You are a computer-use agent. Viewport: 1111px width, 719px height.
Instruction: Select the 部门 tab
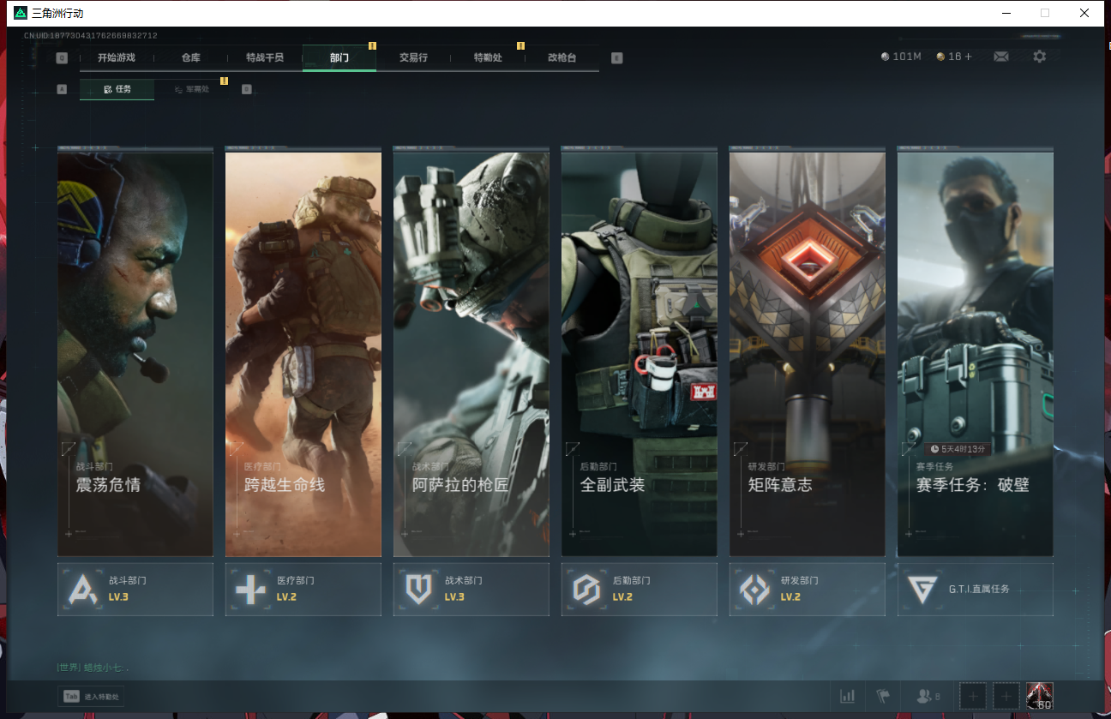coord(339,57)
